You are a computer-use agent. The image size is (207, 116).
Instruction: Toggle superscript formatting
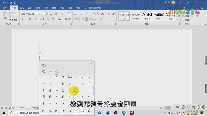point(43,19)
